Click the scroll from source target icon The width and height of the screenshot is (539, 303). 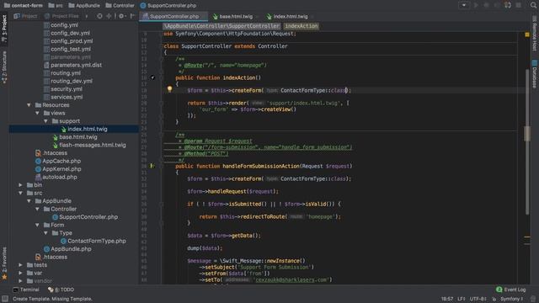coord(99,16)
